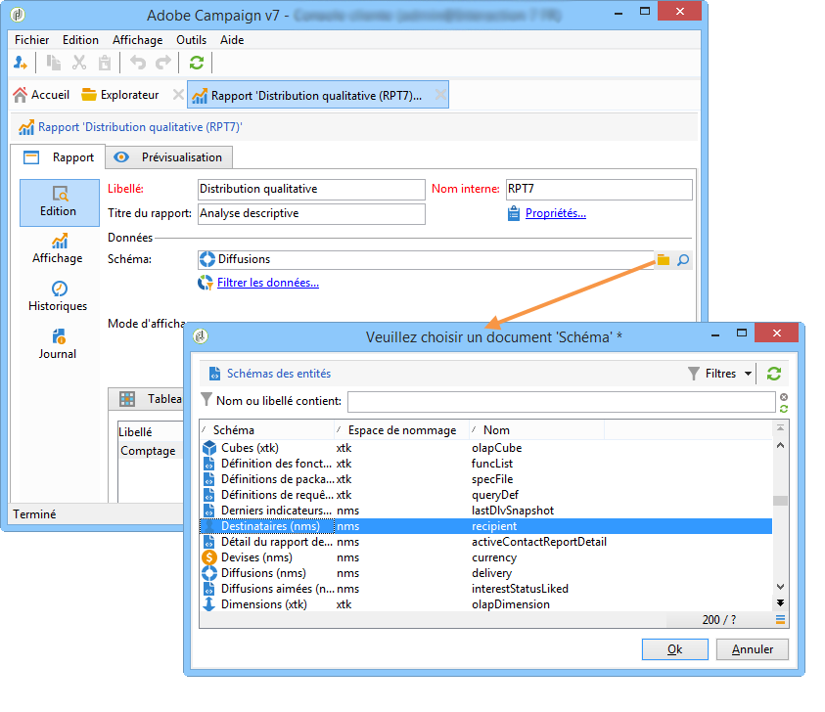Select the Diffusions aimées row

click(x=485, y=589)
